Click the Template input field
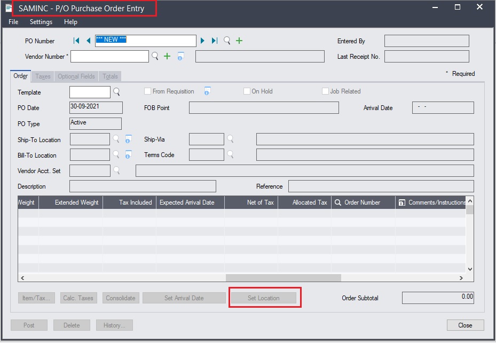The image size is (496, 343). [90, 92]
